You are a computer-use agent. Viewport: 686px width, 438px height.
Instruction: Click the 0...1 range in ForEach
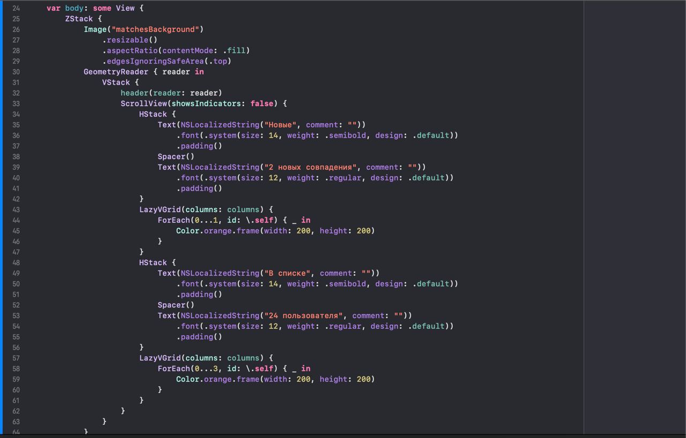(x=206, y=220)
